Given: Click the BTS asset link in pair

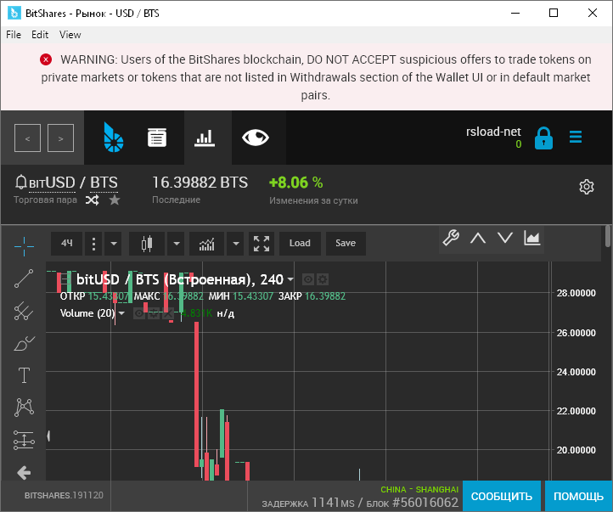Looking at the screenshot, I should (x=104, y=183).
